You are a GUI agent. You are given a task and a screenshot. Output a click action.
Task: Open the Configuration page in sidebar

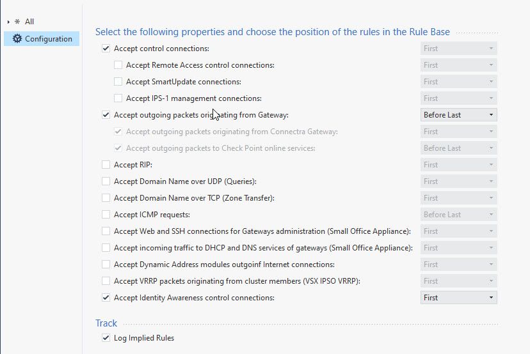click(48, 39)
